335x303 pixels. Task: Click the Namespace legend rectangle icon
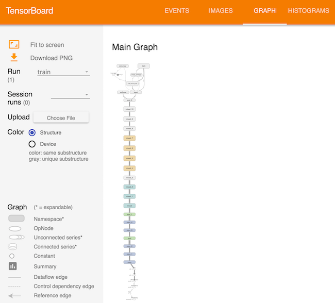click(16, 218)
